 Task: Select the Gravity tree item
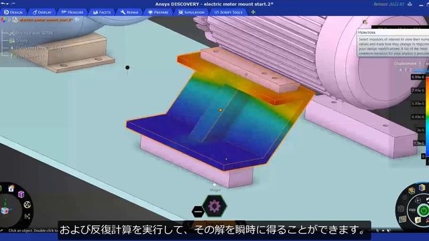pyautogui.click(x=21, y=41)
